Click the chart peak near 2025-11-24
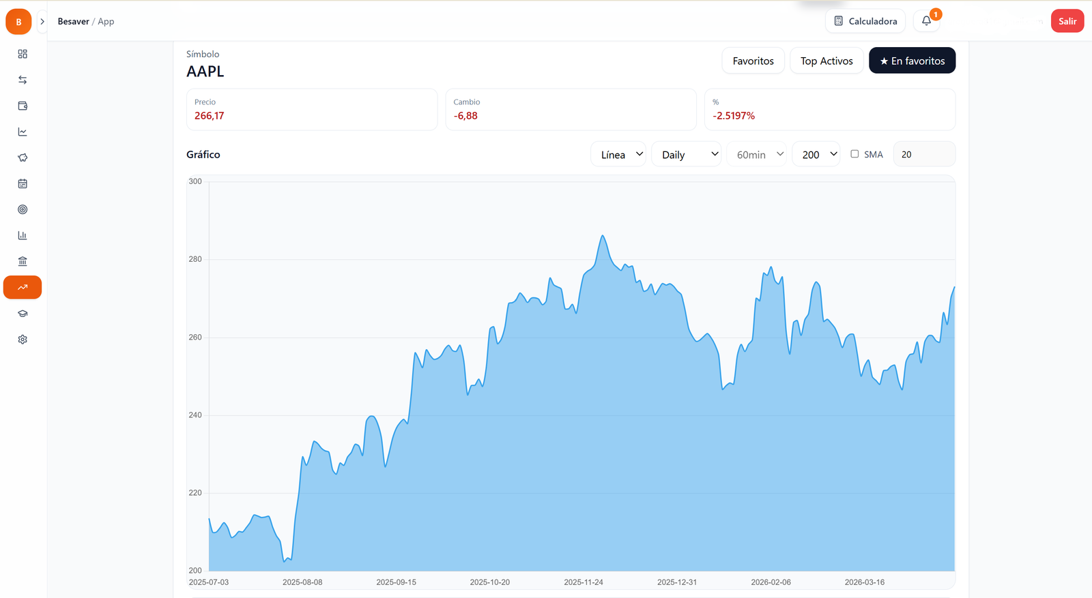1092x598 pixels. pyautogui.click(x=603, y=236)
